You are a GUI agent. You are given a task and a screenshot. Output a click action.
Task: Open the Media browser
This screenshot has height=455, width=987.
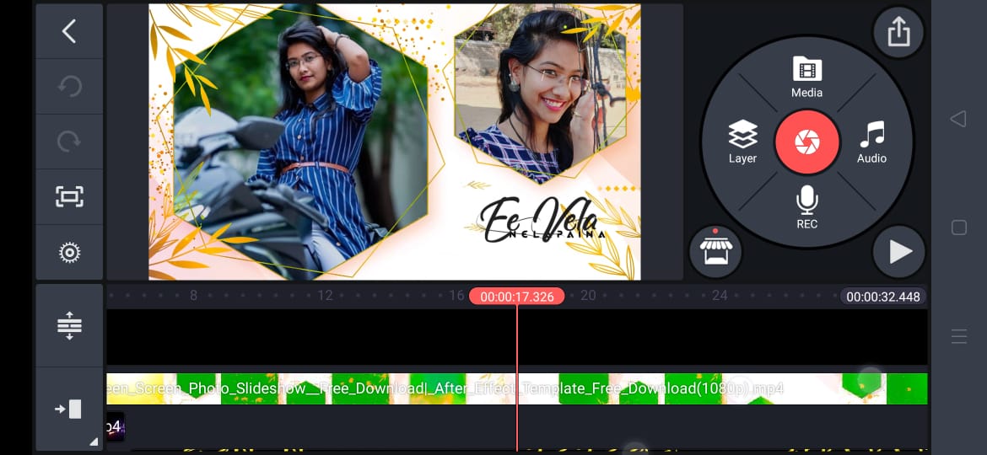pyautogui.click(x=806, y=78)
